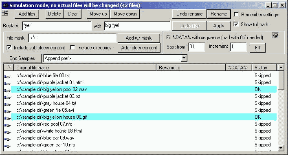This screenshot has width=288, height=155.
Task: Enable Include direcories checkbox
Action: tap(73, 48)
